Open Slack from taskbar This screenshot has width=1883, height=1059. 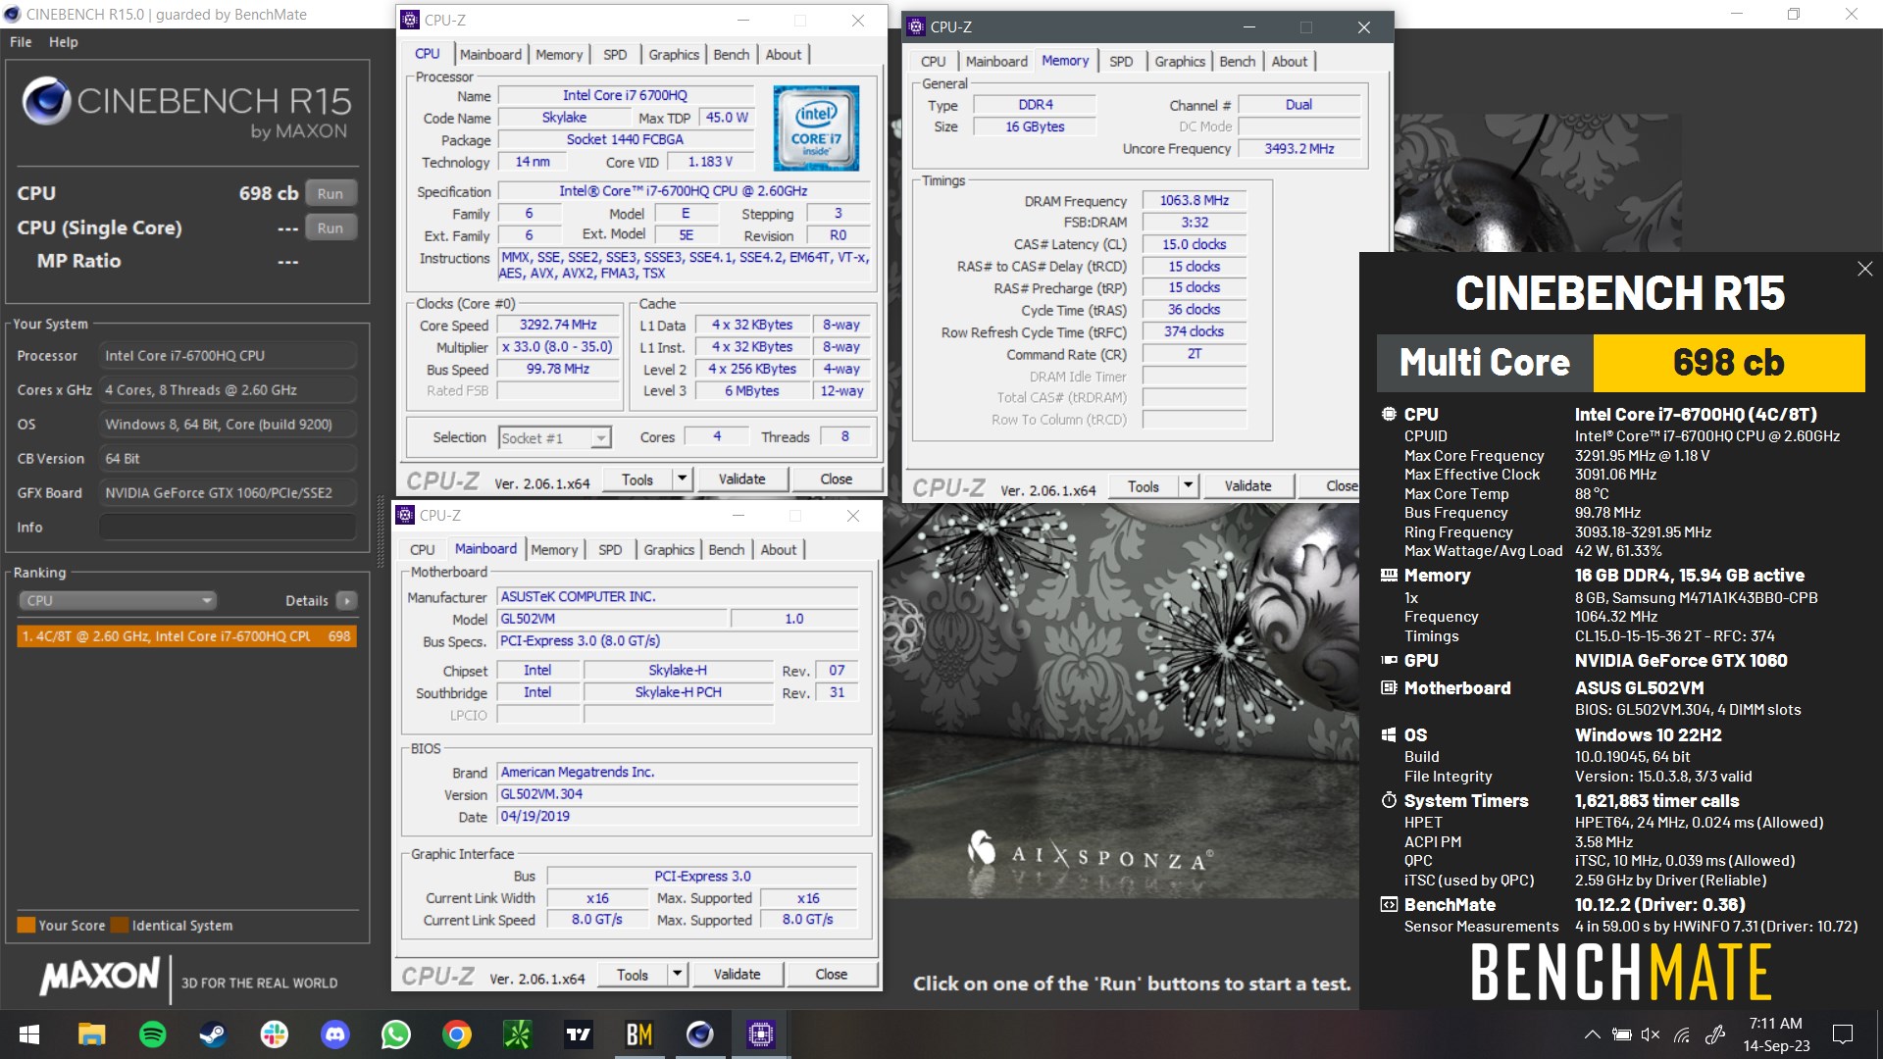pyautogui.click(x=274, y=1034)
